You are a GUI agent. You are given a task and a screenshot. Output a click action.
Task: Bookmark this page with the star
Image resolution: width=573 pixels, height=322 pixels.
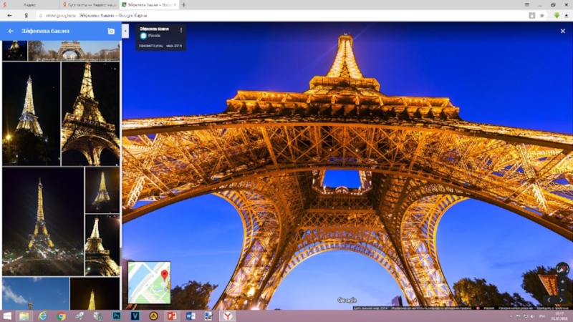click(x=542, y=15)
